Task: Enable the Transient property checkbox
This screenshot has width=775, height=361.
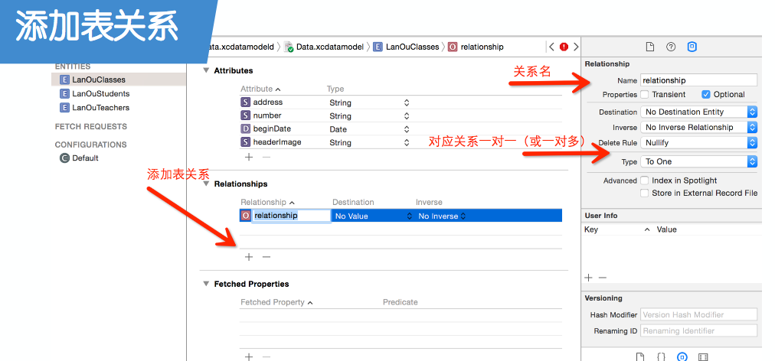Action: pyautogui.click(x=645, y=95)
